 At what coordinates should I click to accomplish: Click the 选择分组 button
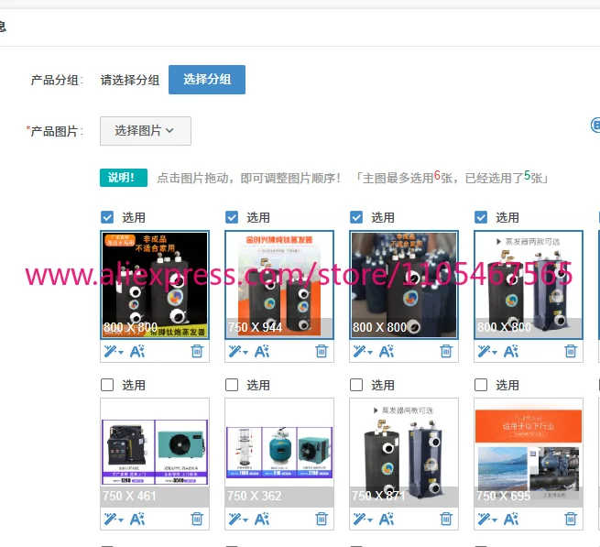(x=207, y=80)
